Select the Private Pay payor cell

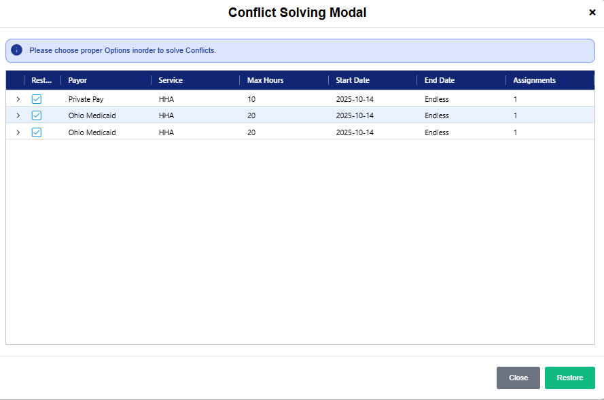[x=86, y=99]
